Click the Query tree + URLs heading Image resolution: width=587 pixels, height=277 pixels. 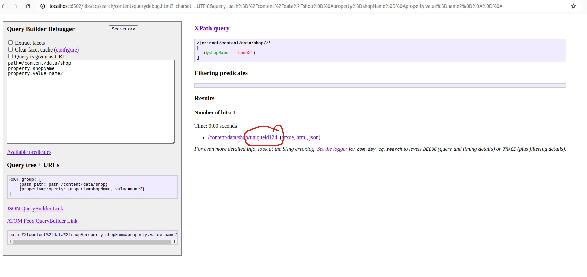tap(33, 165)
